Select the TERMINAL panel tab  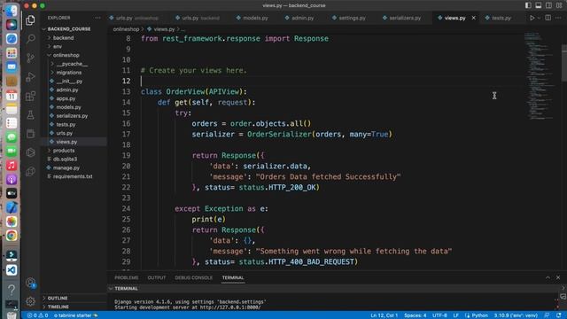(233, 277)
